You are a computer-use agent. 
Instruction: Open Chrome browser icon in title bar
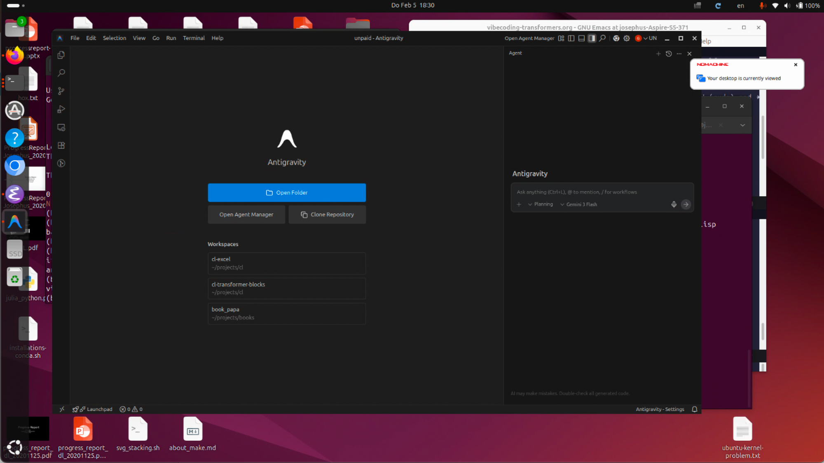click(616, 38)
